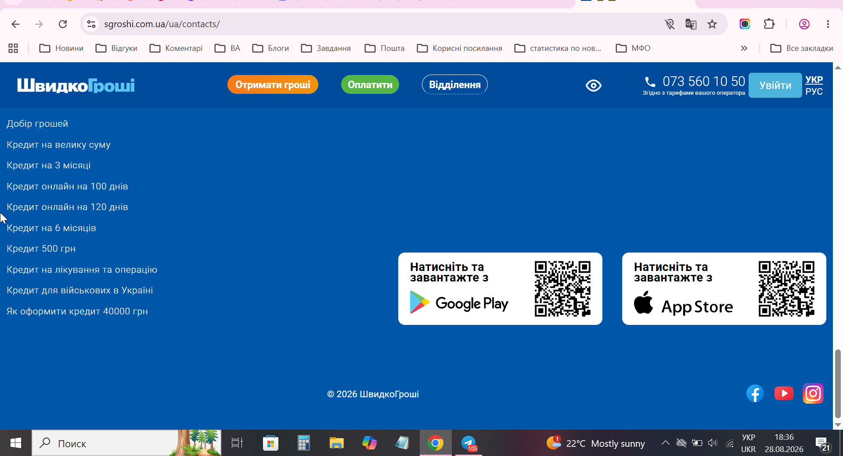The width and height of the screenshot is (843, 456).
Task: Open the Facebook social icon
Action: [x=755, y=394]
